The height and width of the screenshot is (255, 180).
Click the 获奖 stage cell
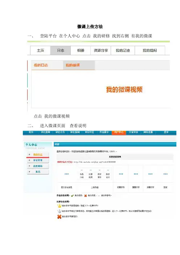tap(165, 187)
